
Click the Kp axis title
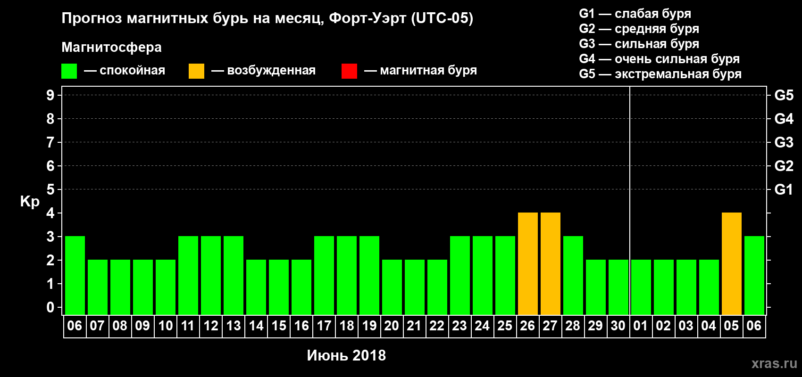tap(30, 202)
